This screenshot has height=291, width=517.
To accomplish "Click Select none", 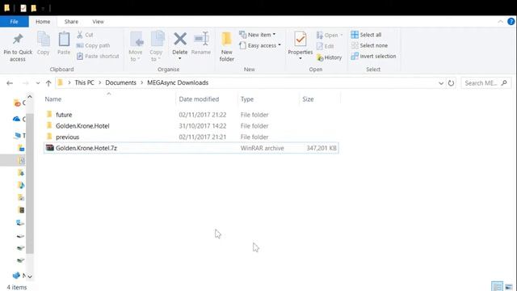I will [x=369, y=45].
